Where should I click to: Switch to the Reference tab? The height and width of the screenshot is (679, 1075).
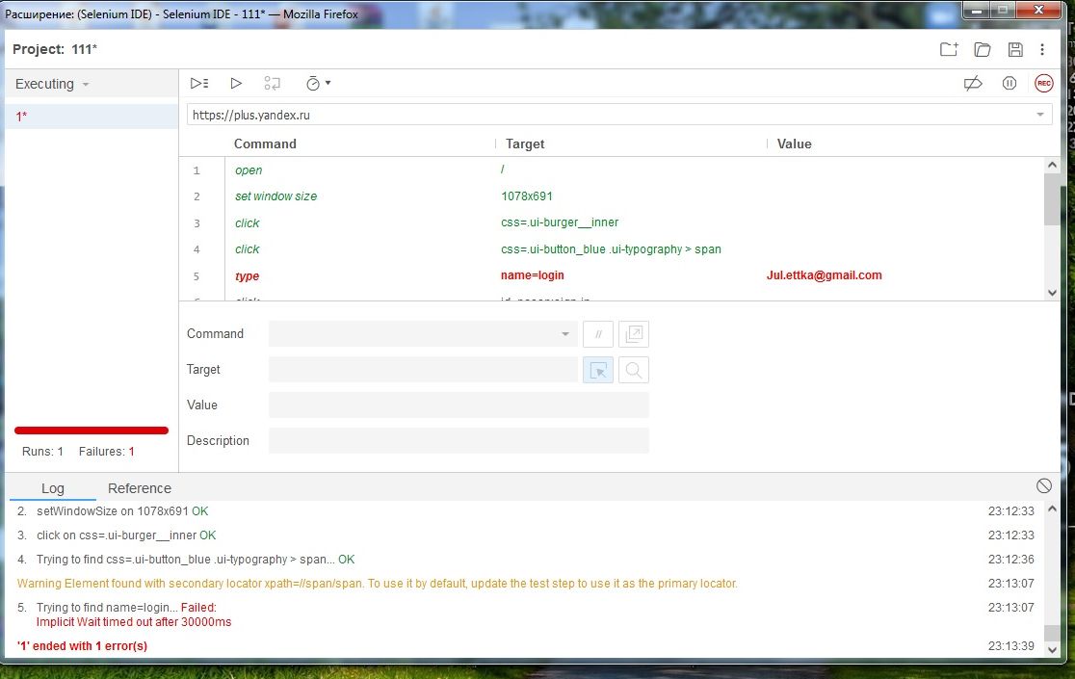point(139,488)
